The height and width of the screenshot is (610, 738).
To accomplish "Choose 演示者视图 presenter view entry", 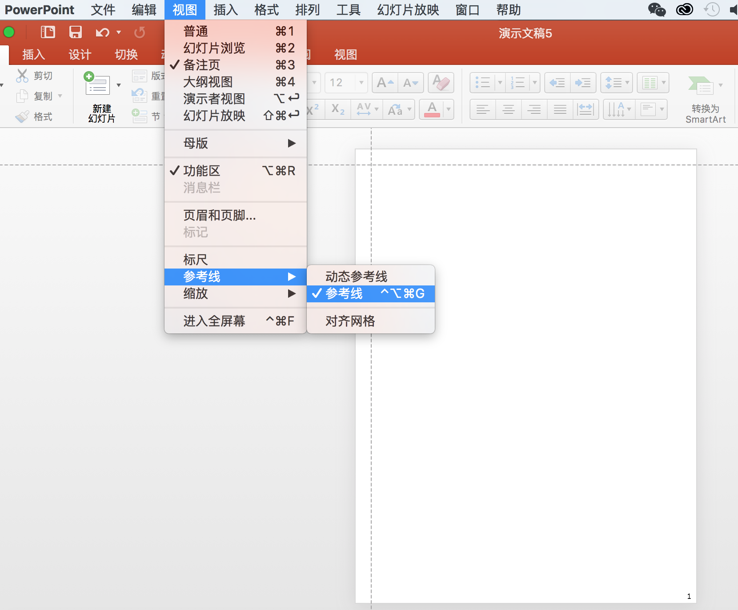I will tap(236, 99).
